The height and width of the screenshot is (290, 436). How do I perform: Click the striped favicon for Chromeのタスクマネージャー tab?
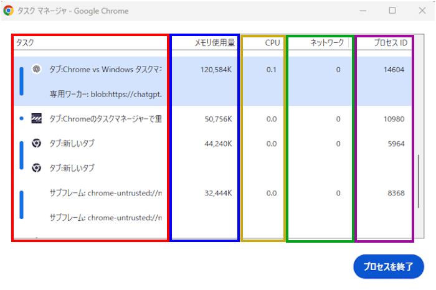pos(36,118)
